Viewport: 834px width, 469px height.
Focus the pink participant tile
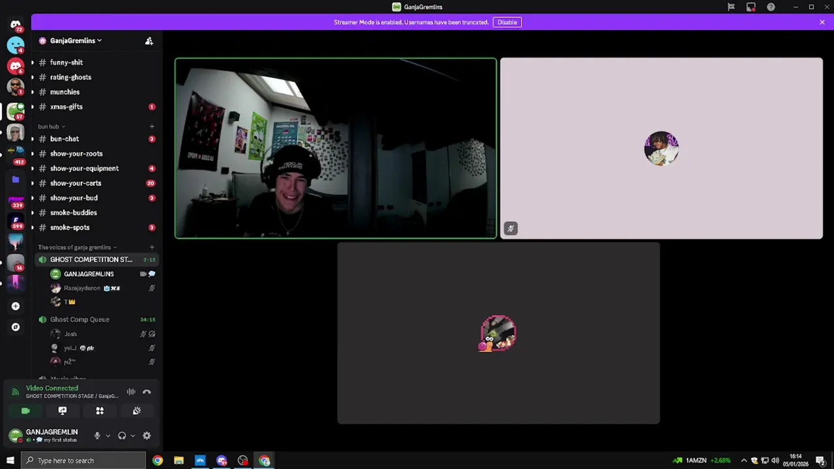pos(661,149)
